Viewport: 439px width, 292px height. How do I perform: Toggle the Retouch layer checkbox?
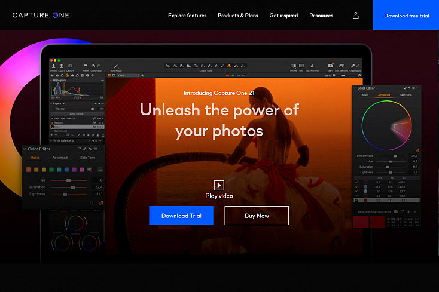pyautogui.click(x=53, y=122)
